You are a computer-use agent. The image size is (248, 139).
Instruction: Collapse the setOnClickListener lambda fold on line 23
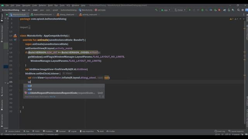[19, 74]
